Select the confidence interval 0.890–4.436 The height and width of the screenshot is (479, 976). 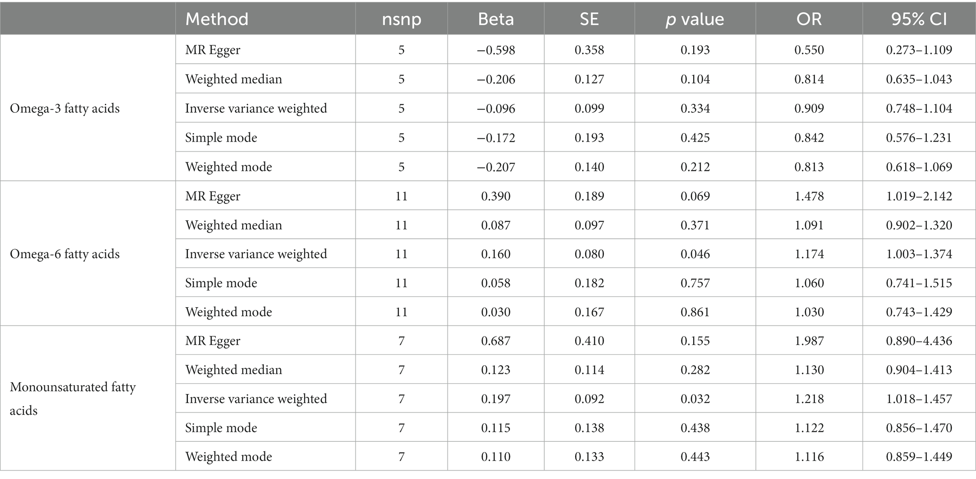(919, 341)
